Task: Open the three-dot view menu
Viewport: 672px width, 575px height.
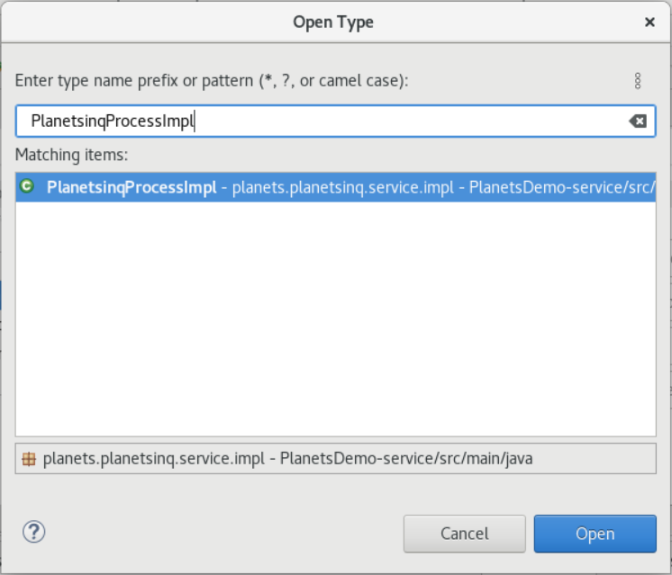Action: tap(638, 81)
